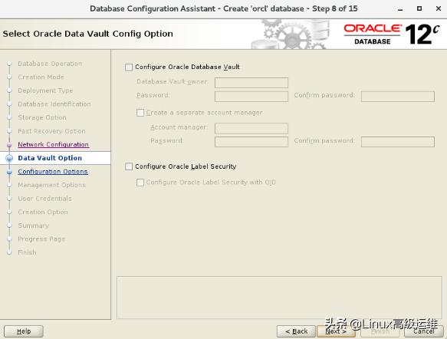Click the Database Vault owner Password field
Image resolution: width=447 pixels, height=339 pixels.
pyautogui.click(x=251, y=97)
